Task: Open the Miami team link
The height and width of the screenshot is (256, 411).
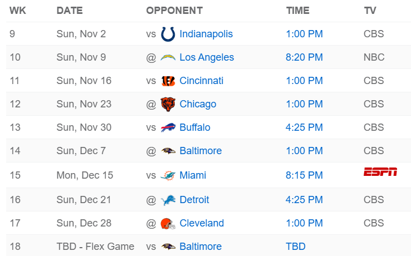Action: point(193,175)
